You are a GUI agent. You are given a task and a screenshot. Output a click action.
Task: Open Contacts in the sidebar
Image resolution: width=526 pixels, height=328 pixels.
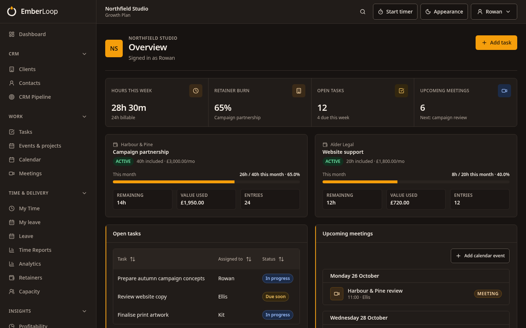click(48, 83)
